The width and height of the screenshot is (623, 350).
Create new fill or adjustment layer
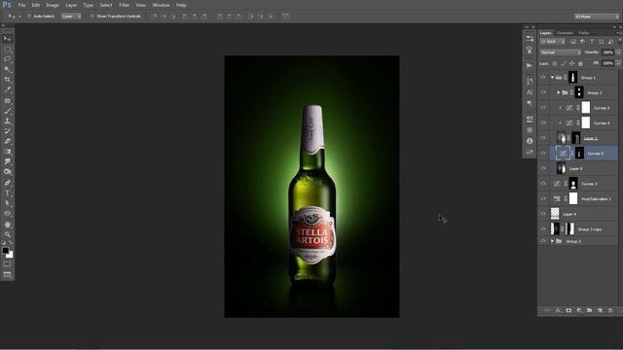point(579,310)
